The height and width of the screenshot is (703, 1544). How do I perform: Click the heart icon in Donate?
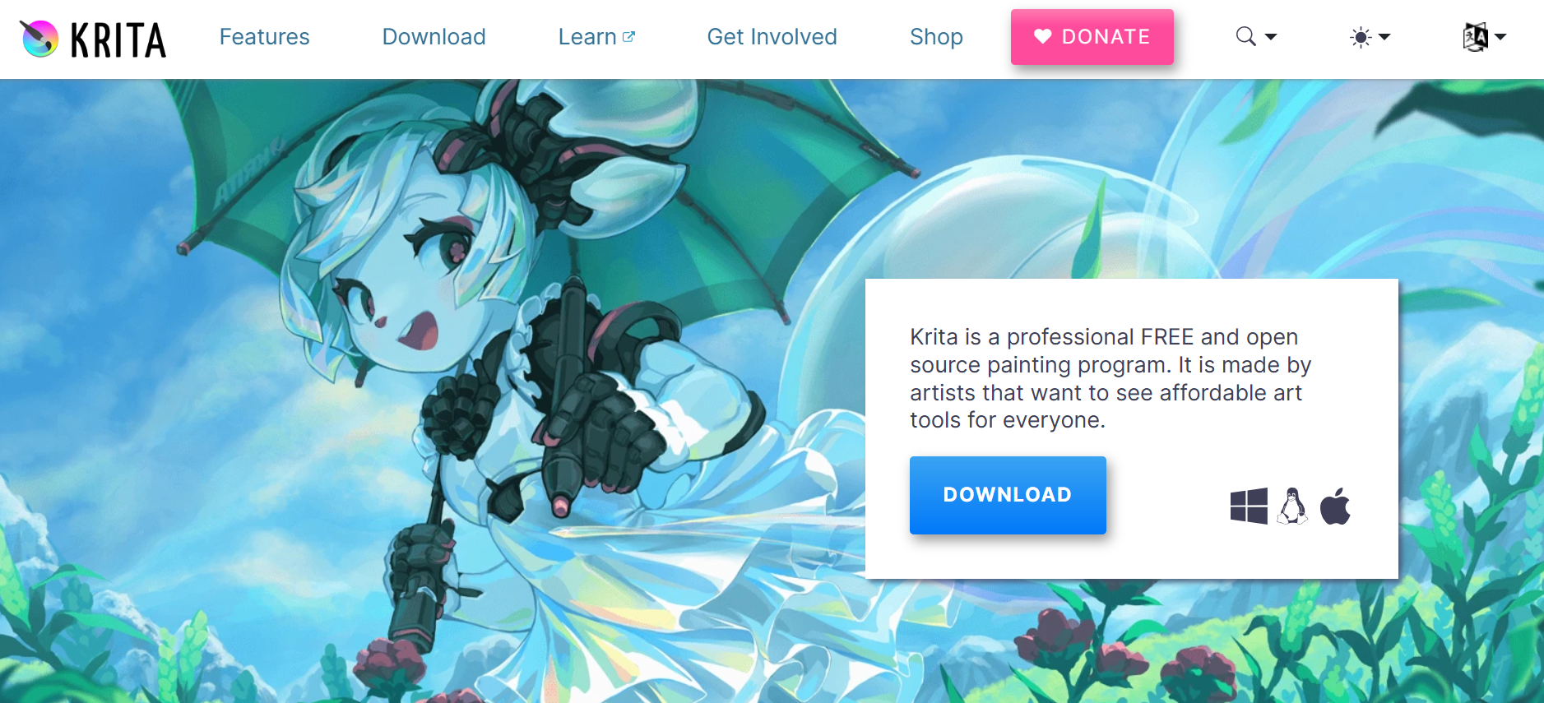tap(1043, 36)
